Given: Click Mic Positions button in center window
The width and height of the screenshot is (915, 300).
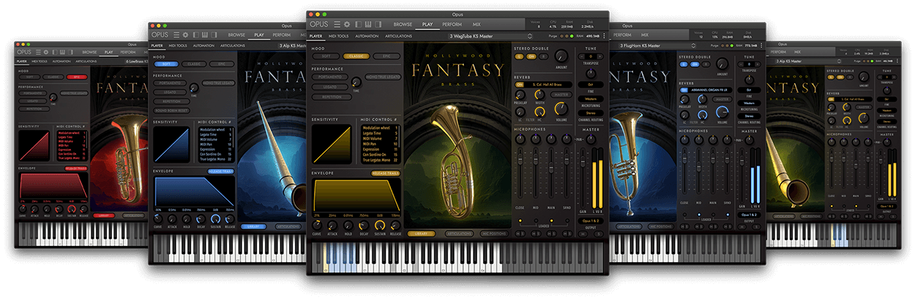Looking at the screenshot, I should pos(494,234).
